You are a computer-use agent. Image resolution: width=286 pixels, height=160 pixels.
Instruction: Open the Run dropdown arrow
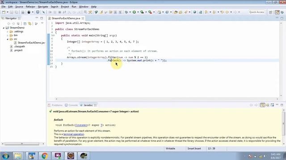[x=138, y=12]
